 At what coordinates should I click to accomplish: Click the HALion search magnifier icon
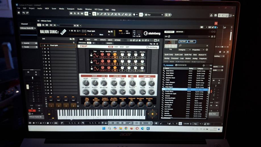tap(180, 45)
